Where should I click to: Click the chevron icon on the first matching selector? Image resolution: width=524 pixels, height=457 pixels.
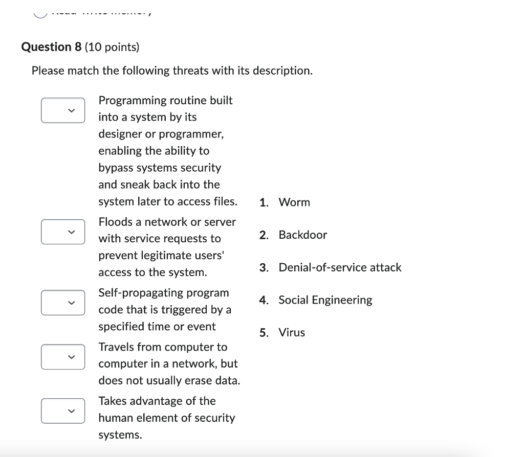click(x=72, y=110)
